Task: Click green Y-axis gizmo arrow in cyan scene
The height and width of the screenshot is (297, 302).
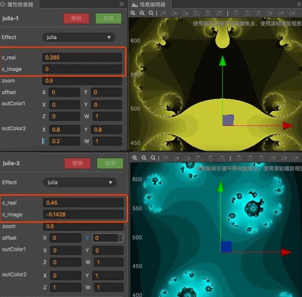Action: pos(220,187)
